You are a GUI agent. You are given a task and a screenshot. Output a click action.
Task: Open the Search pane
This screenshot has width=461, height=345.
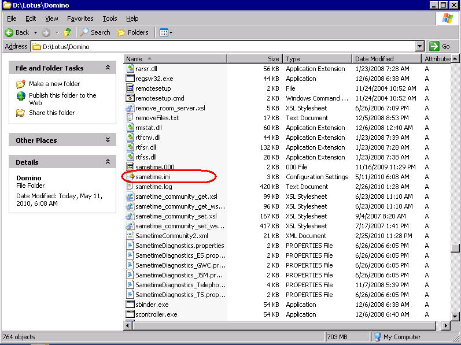point(95,32)
